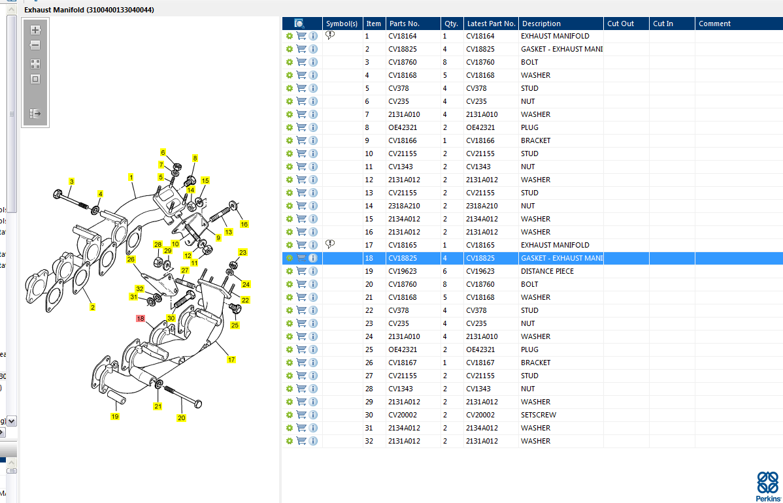Click symbol note icon for item 17

click(x=330, y=244)
